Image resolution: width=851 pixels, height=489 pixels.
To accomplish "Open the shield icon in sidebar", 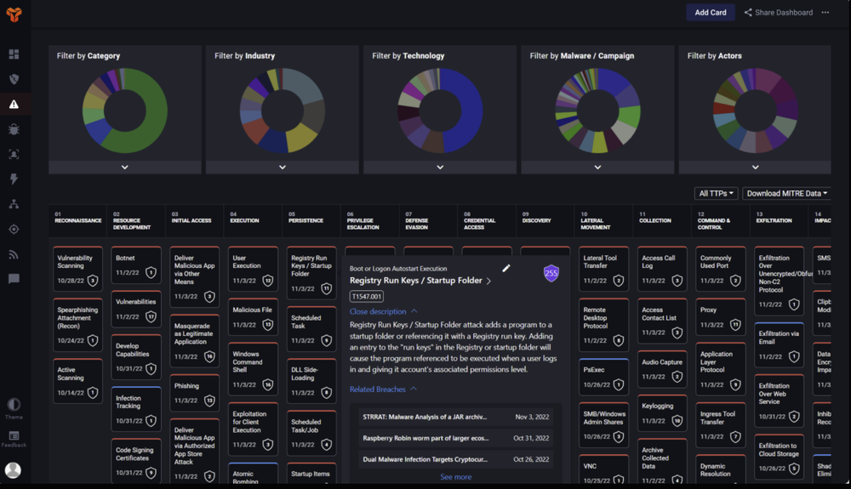I will pyautogui.click(x=14, y=79).
